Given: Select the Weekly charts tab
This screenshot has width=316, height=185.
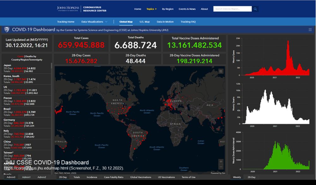Looking at the screenshot, I should click(x=237, y=177).
